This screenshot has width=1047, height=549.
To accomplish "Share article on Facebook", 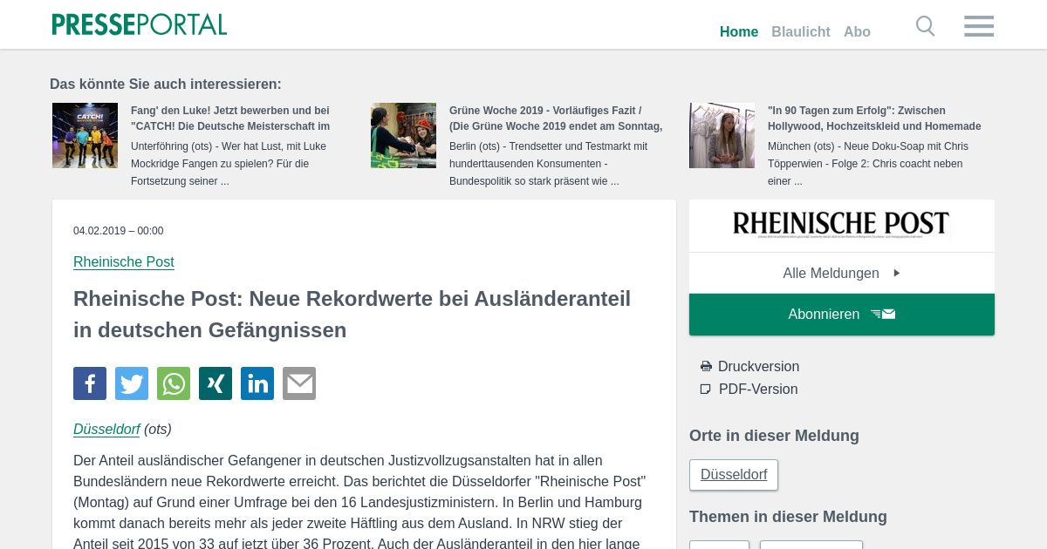I will 90,383.
